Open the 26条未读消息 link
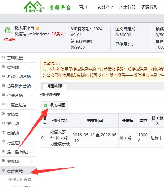 click(58, 34)
